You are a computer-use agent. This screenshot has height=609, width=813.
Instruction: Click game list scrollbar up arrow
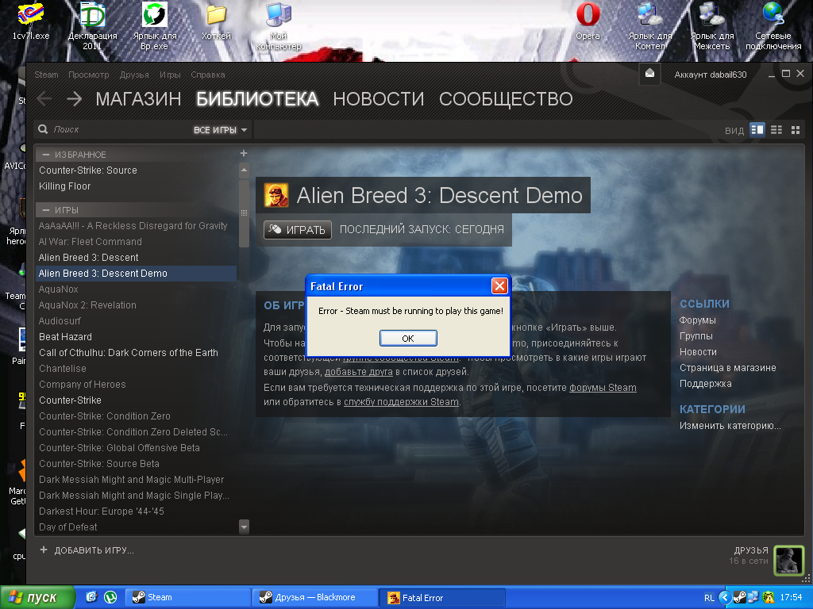(x=244, y=170)
